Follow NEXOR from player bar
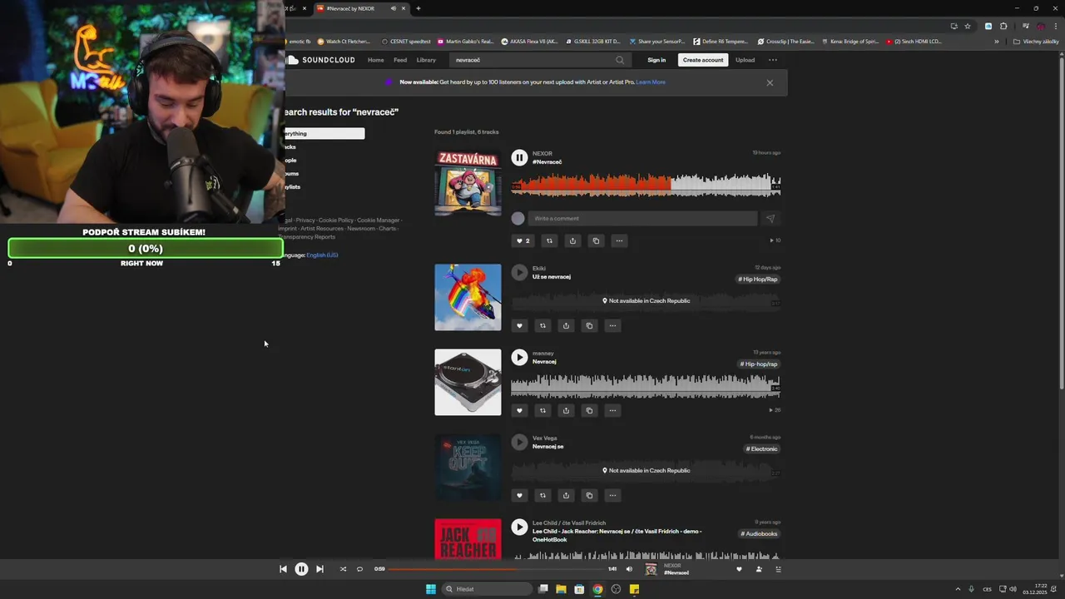The image size is (1065, 599). point(759,569)
